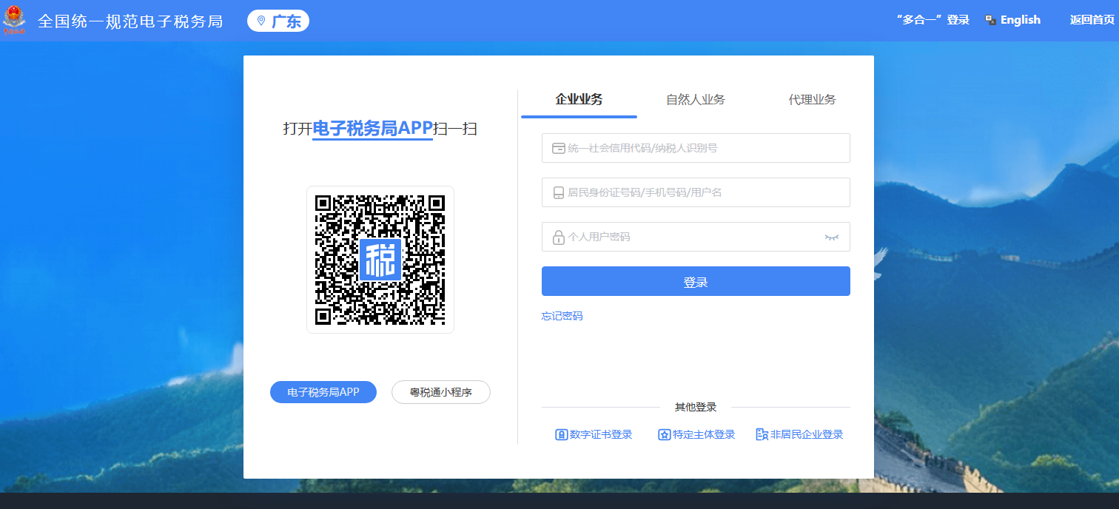The height and width of the screenshot is (509, 1119).
Task: Click the 特定主体登录 star icon
Action: [x=664, y=434]
